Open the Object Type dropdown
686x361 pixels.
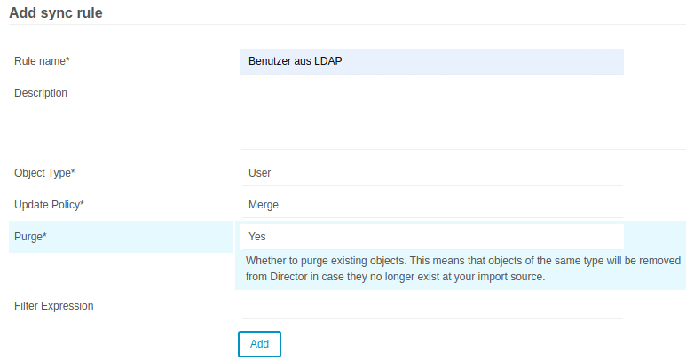click(431, 173)
